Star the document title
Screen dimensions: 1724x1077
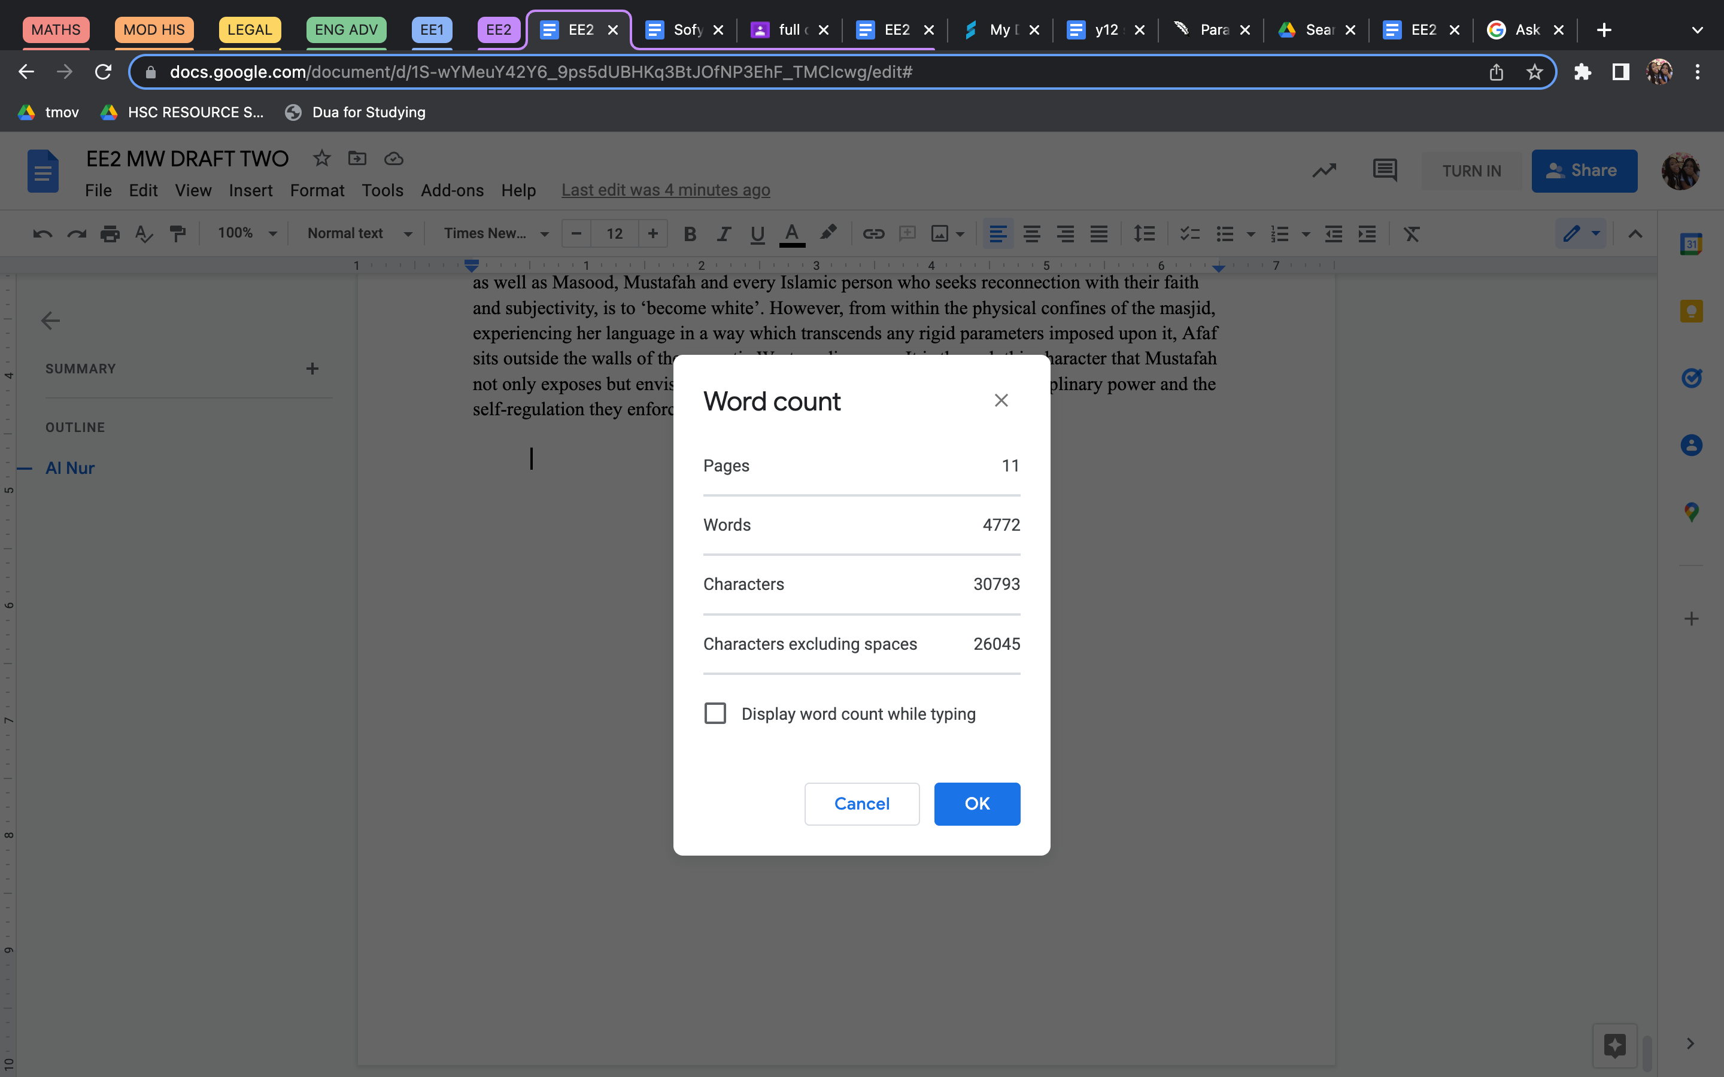coord(322,158)
